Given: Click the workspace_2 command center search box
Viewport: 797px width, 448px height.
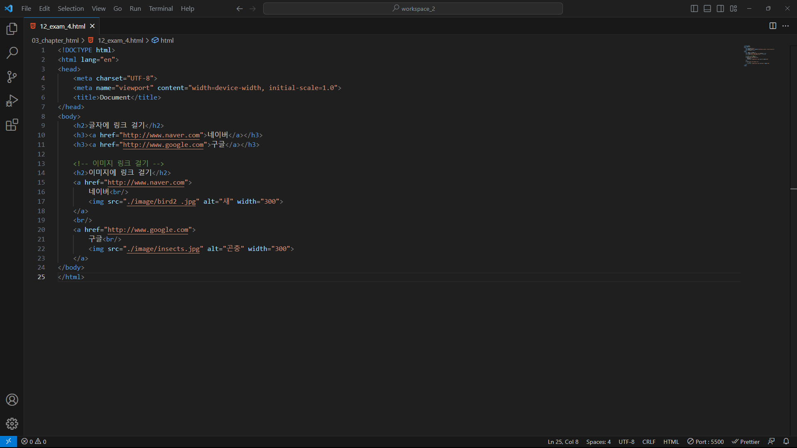Looking at the screenshot, I should 413,8.
